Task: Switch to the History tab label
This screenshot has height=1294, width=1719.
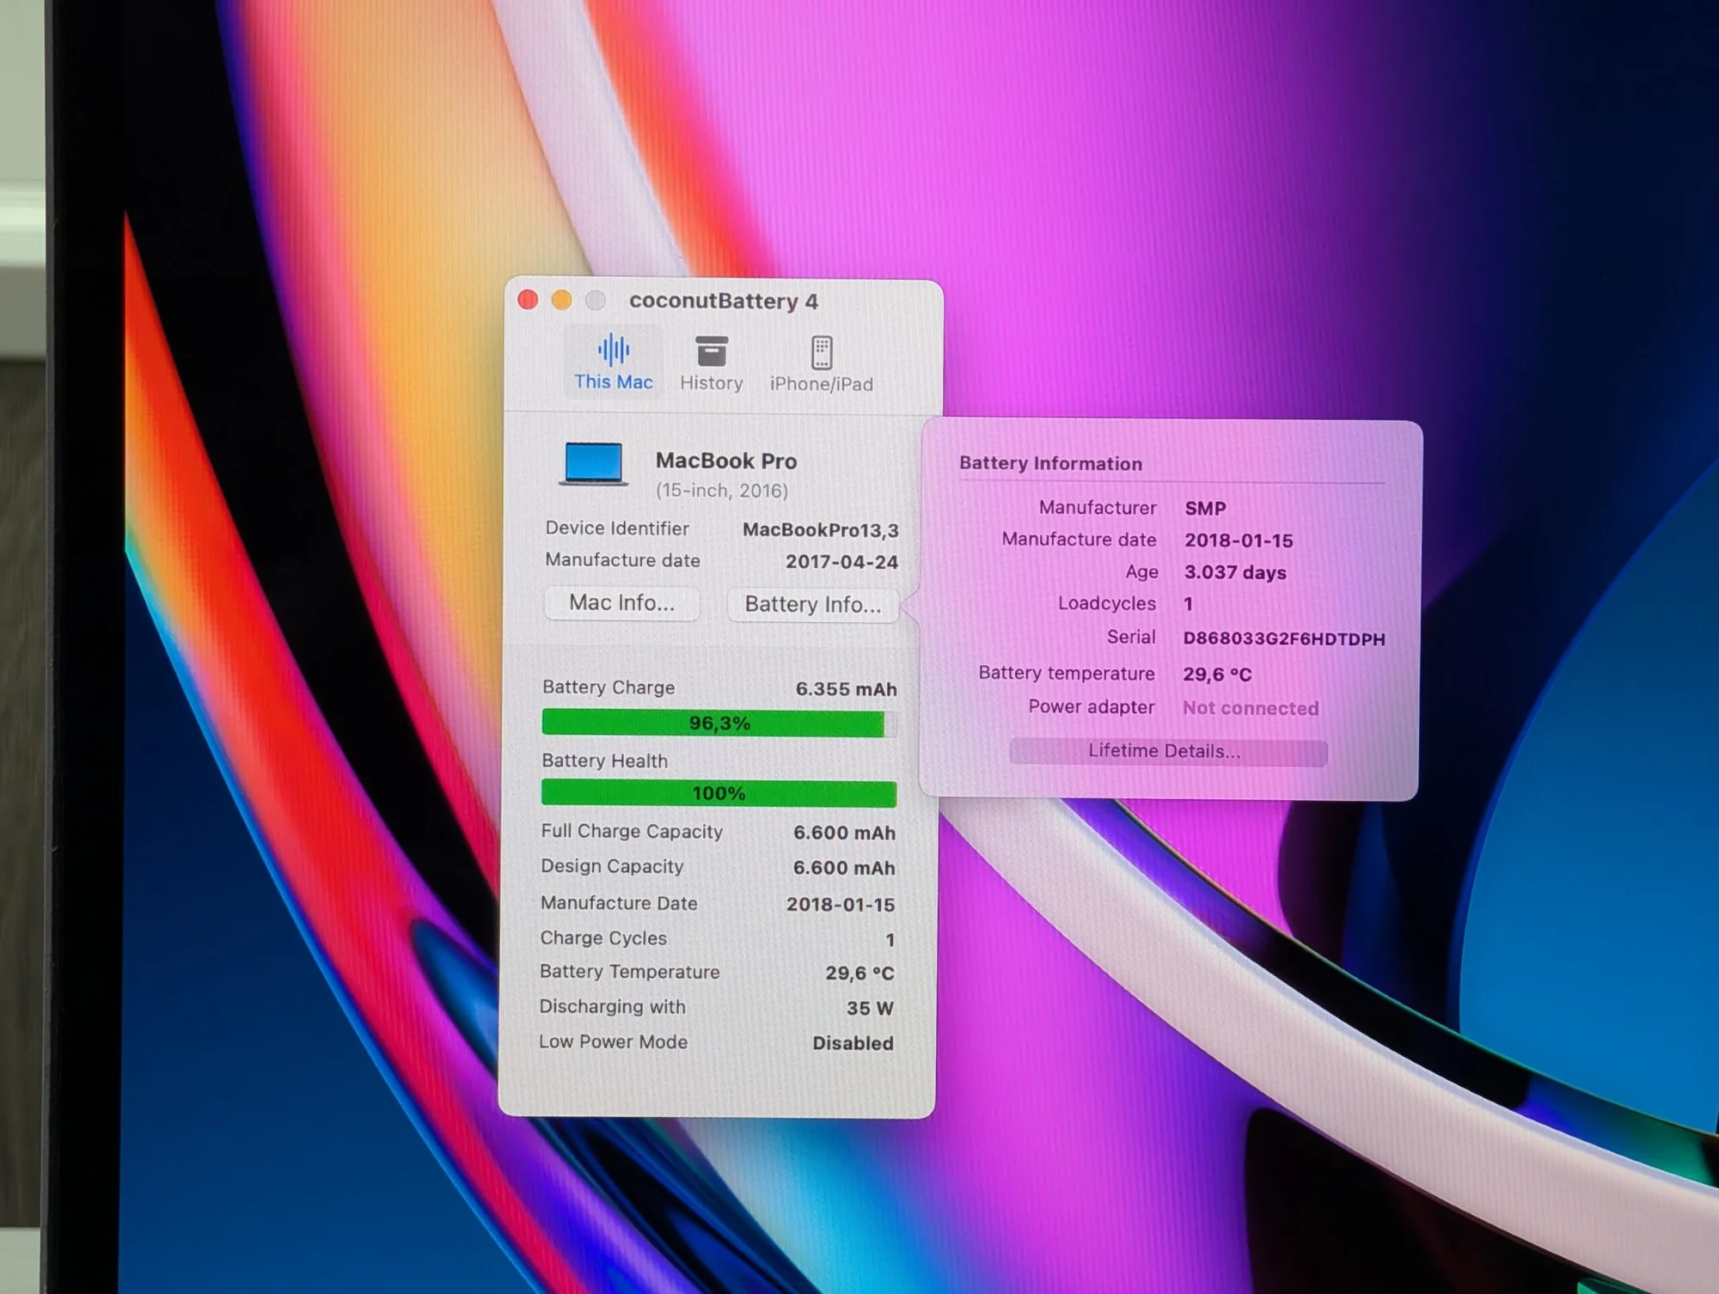Action: click(712, 383)
